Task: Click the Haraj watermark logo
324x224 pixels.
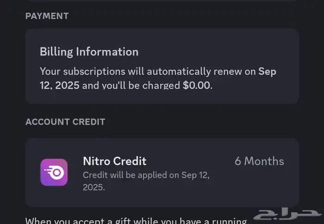Action: (x=287, y=214)
